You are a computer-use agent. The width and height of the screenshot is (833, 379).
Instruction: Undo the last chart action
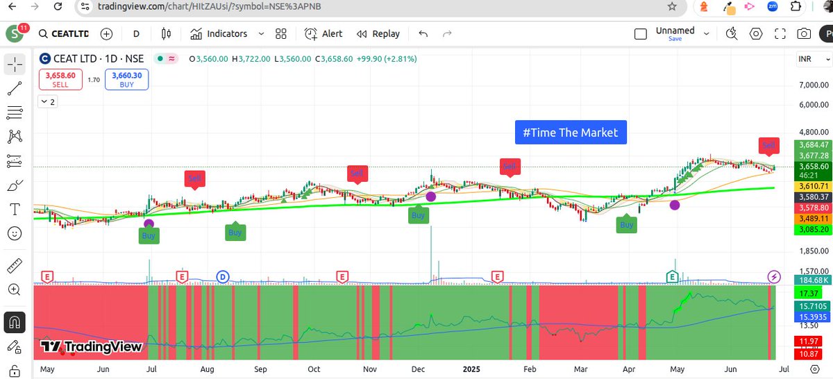423,33
